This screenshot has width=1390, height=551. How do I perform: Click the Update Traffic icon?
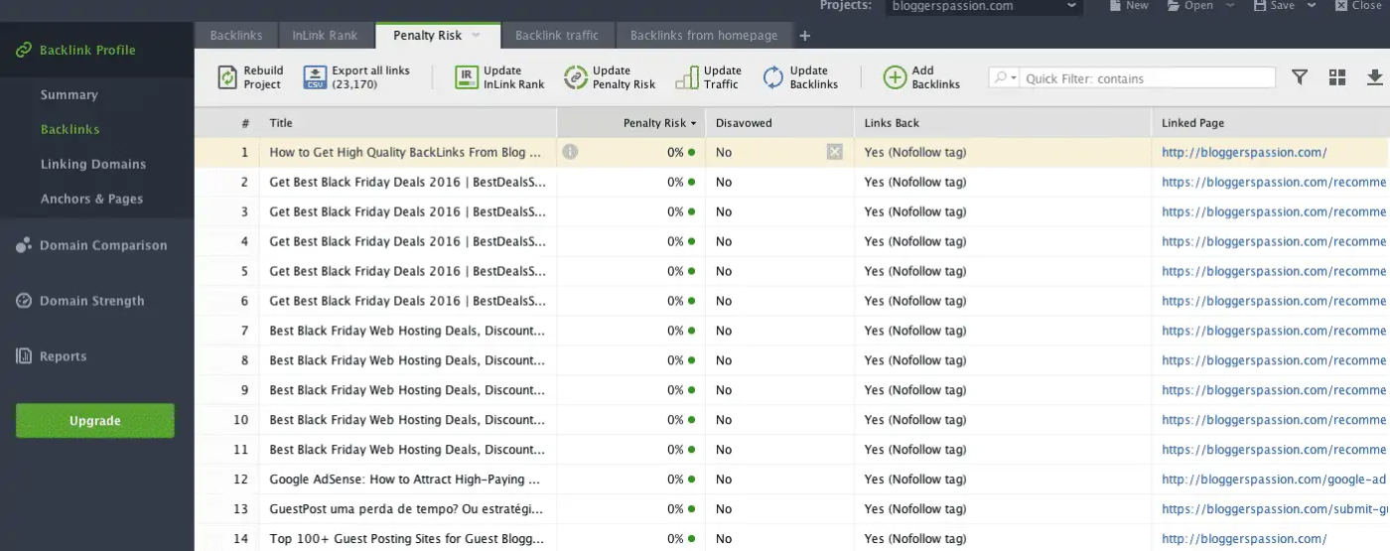click(687, 77)
